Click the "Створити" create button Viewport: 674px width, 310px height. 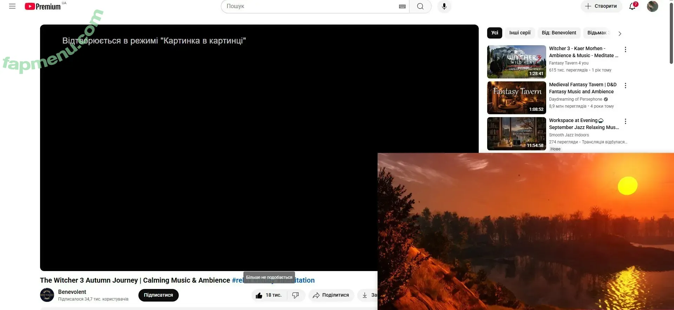coord(601,6)
